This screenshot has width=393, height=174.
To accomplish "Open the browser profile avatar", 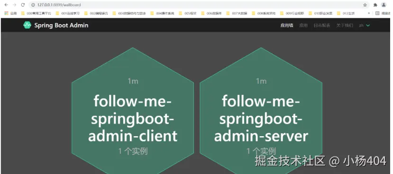I will (x=384, y=5).
